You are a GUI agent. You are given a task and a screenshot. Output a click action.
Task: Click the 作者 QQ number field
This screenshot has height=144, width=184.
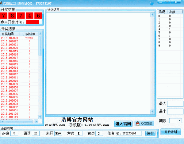(128, 134)
